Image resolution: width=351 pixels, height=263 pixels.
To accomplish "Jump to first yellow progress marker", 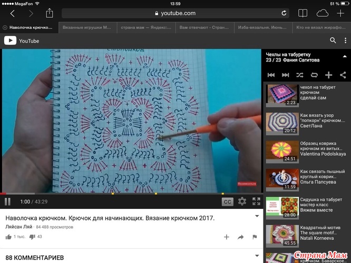I will (x=113, y=194).
